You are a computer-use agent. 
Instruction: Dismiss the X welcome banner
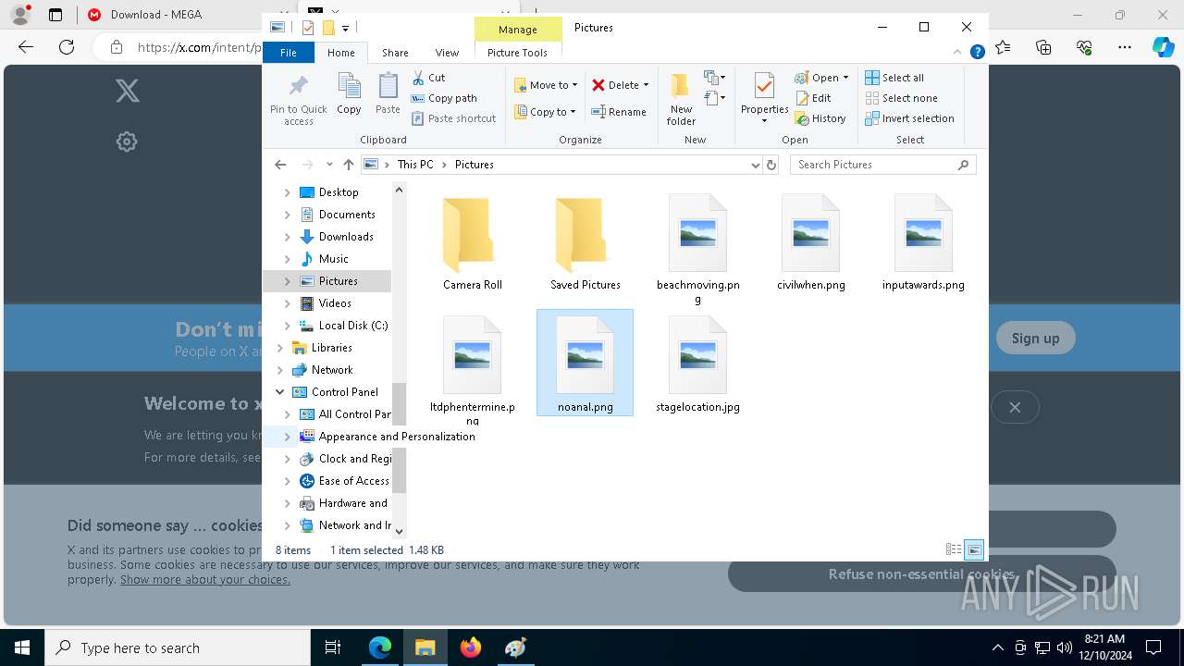[1015, 407]
